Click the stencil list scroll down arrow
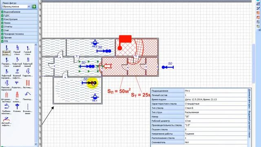261x147 pixels. (35, 144)
